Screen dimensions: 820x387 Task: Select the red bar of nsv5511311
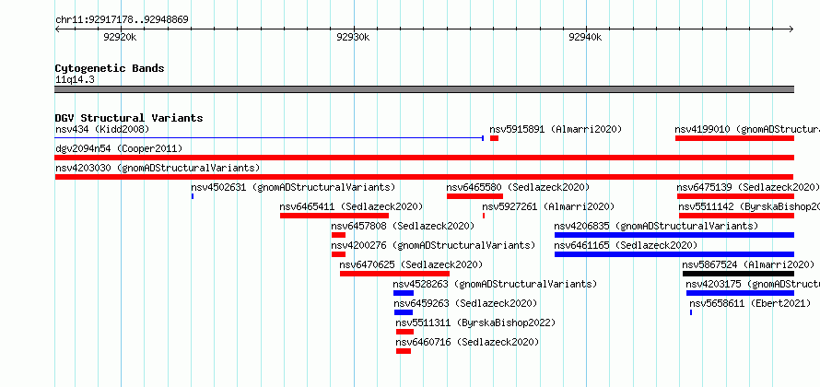tap(404, 332)
